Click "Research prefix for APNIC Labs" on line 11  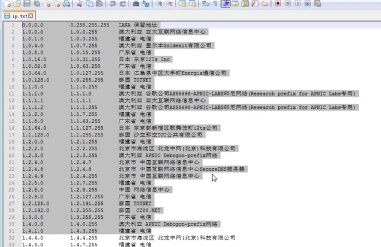(295, 94)
